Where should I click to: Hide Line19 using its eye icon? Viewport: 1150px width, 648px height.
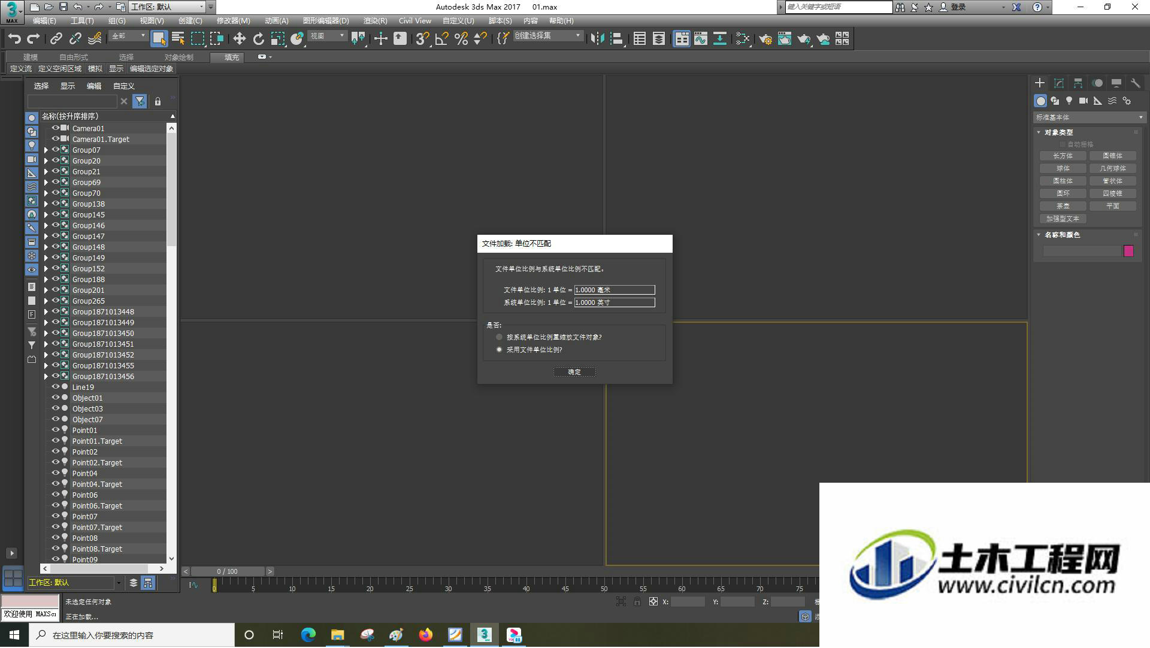(x=56, y=387)
